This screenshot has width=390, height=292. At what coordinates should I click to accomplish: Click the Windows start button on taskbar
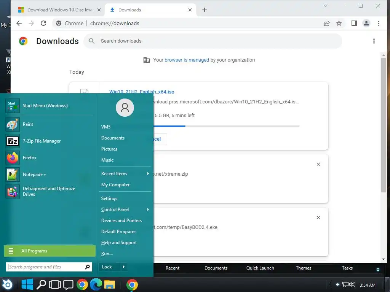pyautogui.click(x=27, y=284)
